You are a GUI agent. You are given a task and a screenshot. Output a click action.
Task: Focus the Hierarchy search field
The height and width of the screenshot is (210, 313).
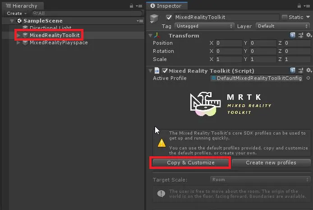tap(87, 14)
